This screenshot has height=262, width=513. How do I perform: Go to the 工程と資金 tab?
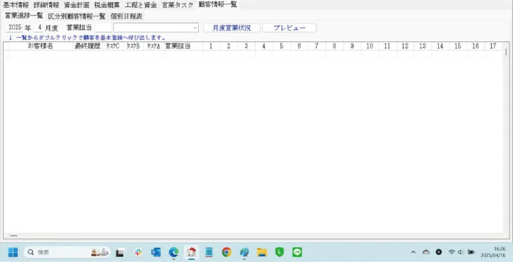(x=140, y=5)
